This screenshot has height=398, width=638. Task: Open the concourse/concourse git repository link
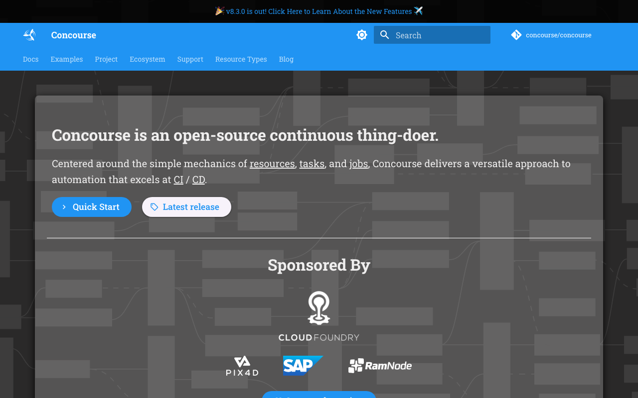[x=551, y=35]
